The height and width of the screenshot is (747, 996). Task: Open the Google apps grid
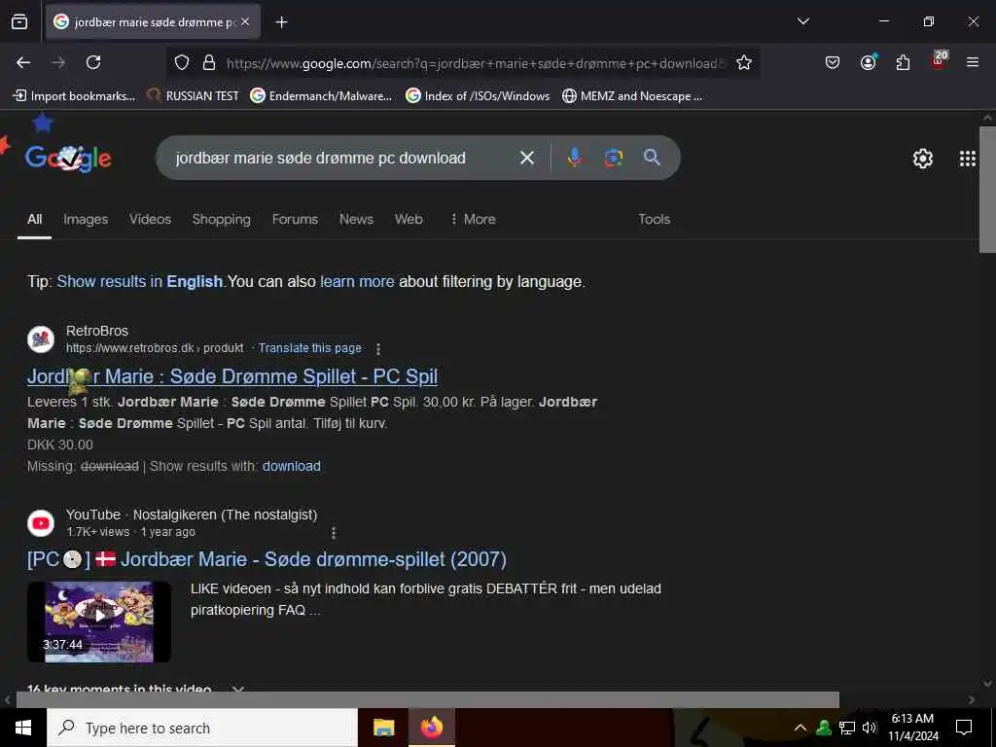968,159
